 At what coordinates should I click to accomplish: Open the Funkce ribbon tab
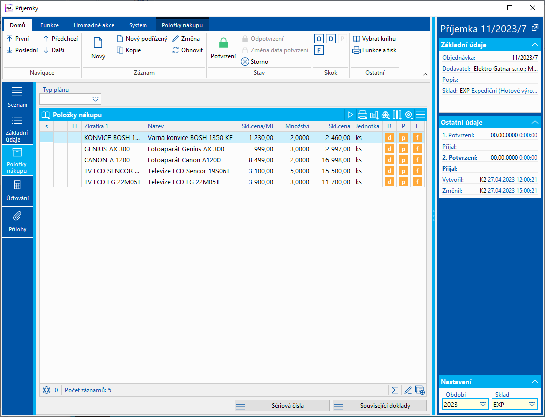click(x=50, y=25)
